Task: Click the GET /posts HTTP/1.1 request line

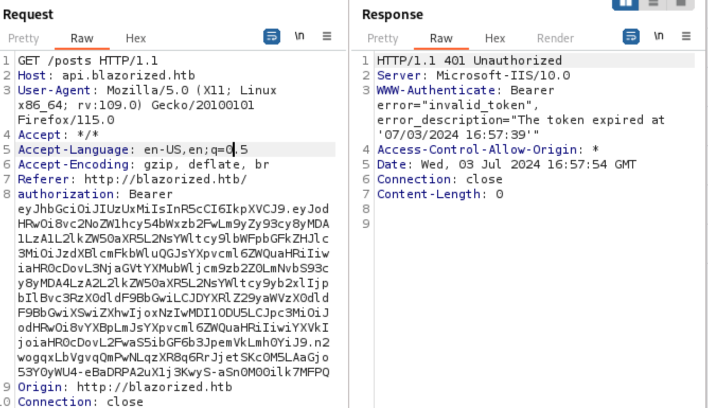Action: pos(87,61)
